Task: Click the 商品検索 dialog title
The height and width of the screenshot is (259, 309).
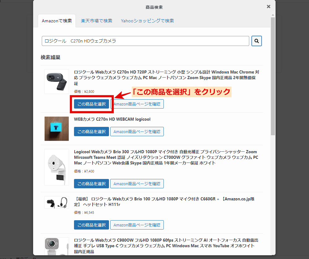Action: pyautogui.click(x=154, y=7)
